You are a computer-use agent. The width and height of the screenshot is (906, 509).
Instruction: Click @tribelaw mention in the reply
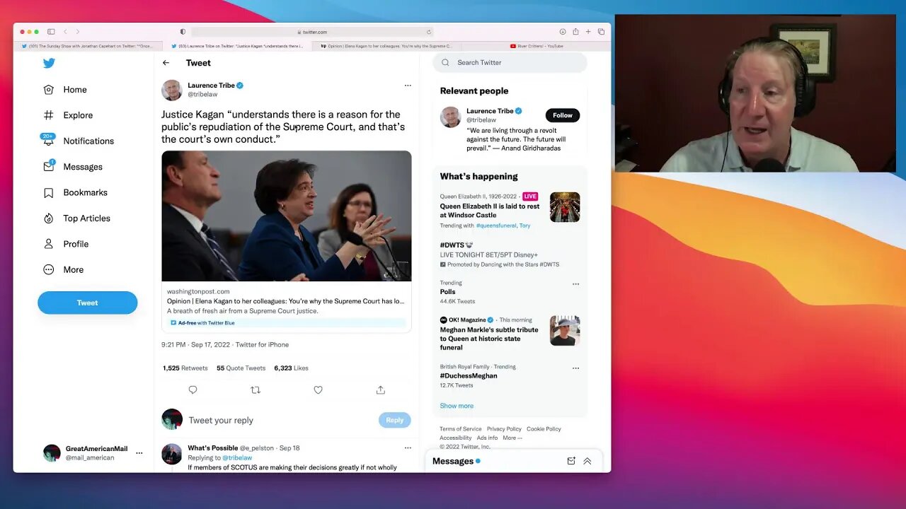click(x=237, y=458)
